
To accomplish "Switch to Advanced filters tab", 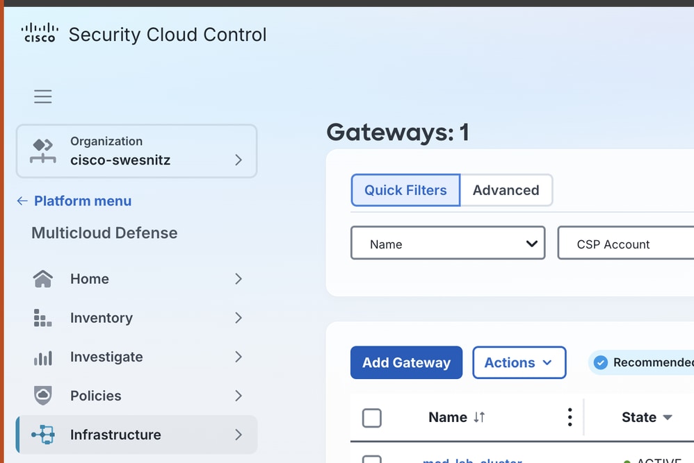I will (506, 190).
